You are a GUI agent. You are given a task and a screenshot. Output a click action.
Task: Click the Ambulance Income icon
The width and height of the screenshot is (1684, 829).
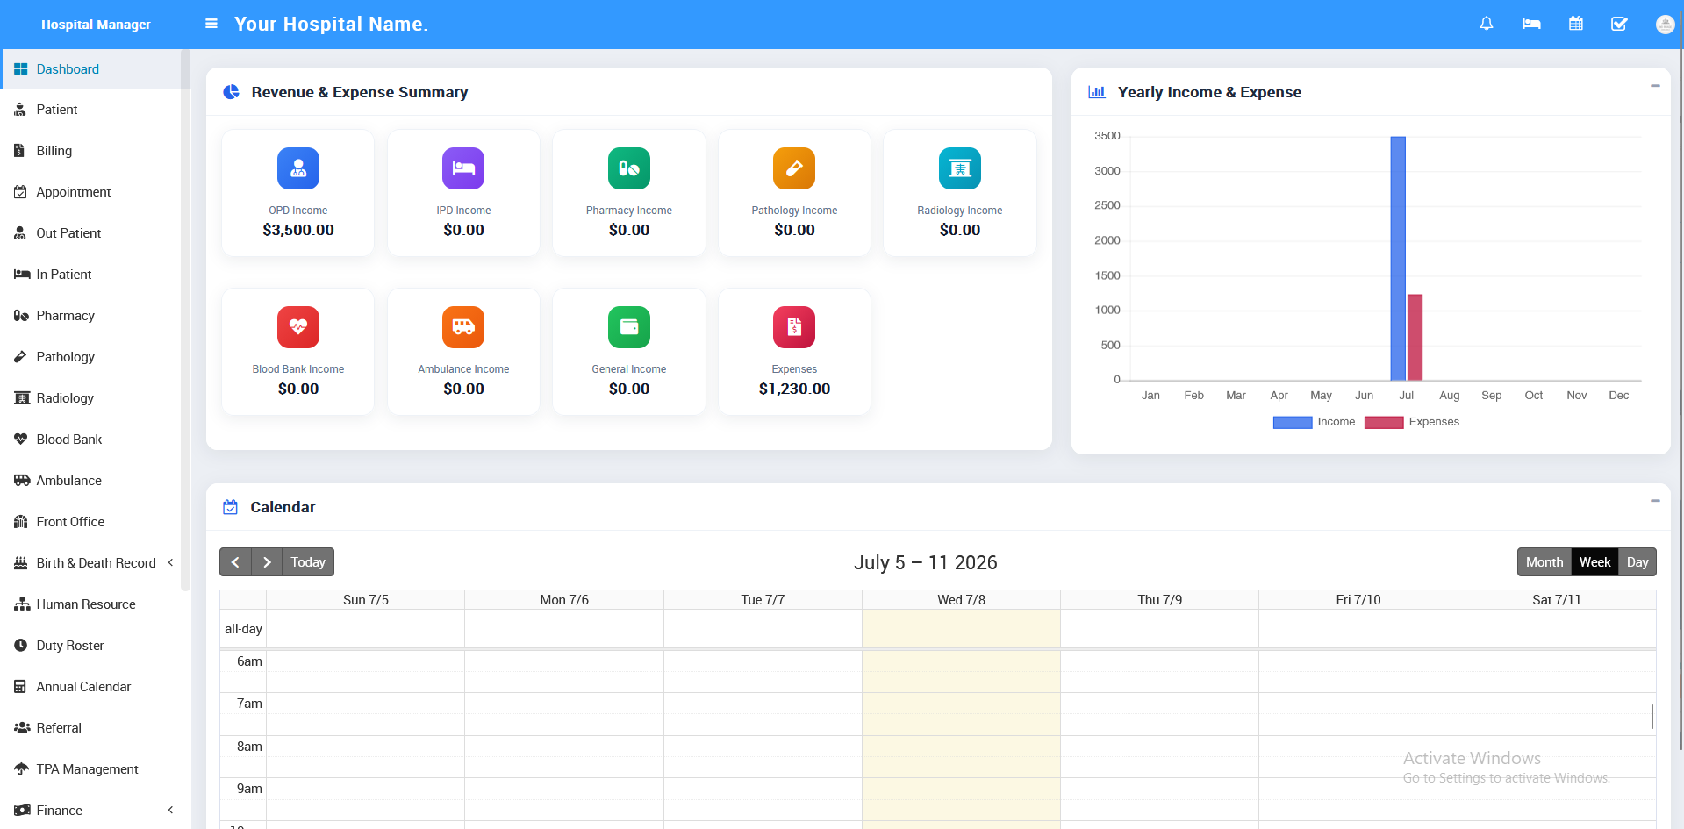[x=463, y=327]
